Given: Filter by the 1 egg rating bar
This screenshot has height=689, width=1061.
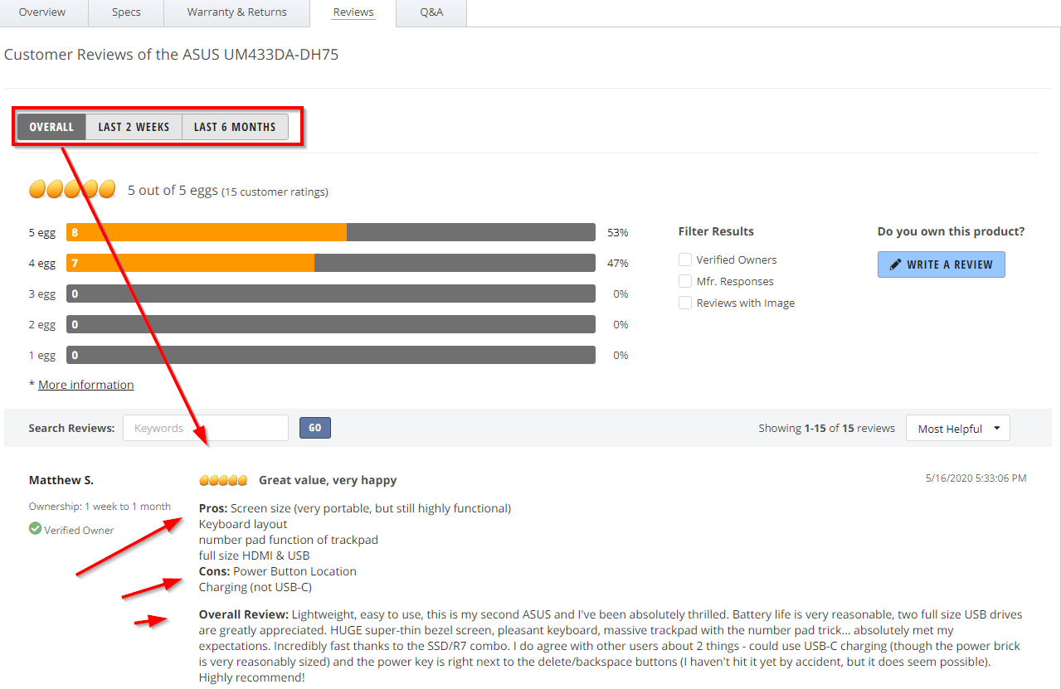Looking at the screenshot, I should [331, 355].
